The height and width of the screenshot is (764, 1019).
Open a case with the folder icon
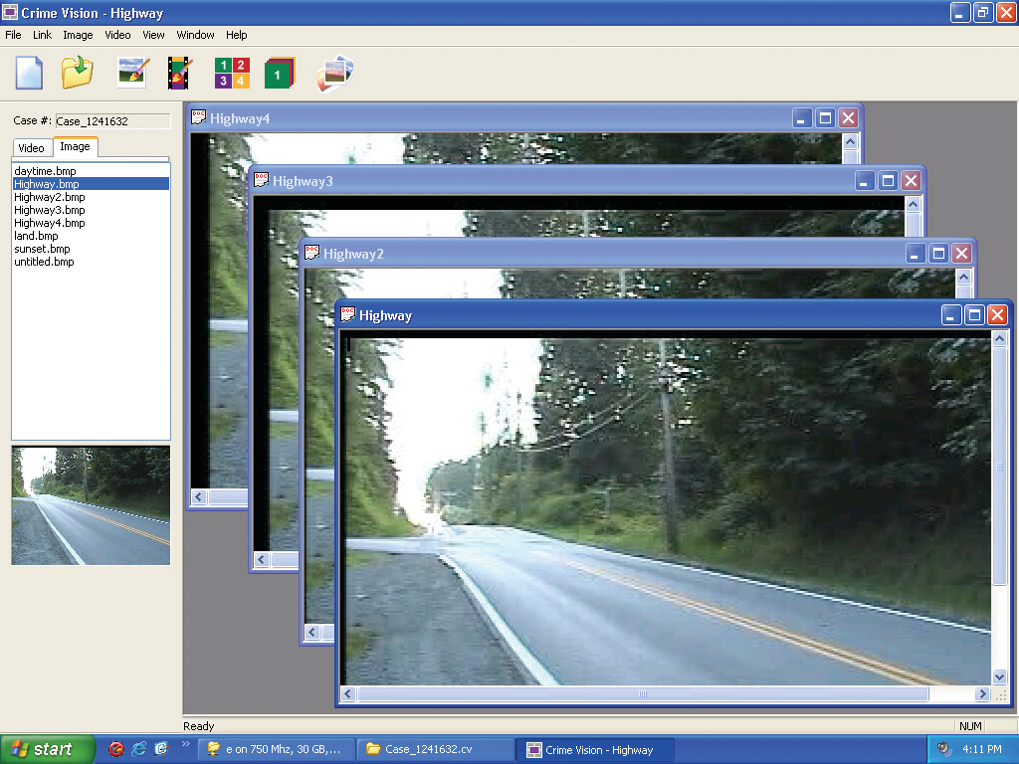coord(77,73)
